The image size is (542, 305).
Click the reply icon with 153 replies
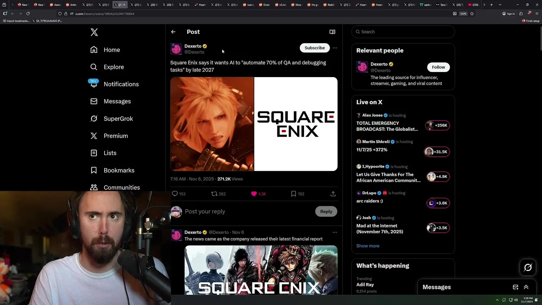tap(175, 194)
